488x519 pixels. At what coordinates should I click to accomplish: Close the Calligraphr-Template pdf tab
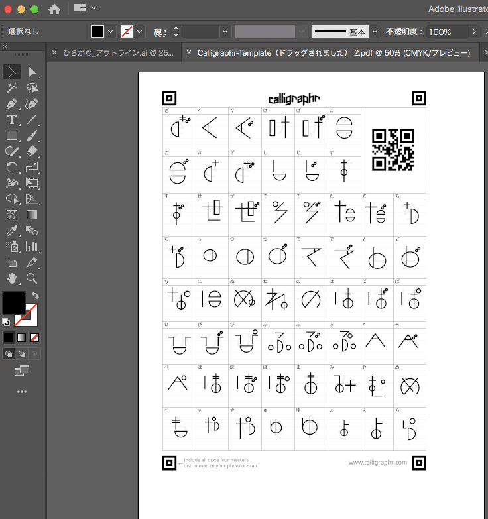(189, 52)
